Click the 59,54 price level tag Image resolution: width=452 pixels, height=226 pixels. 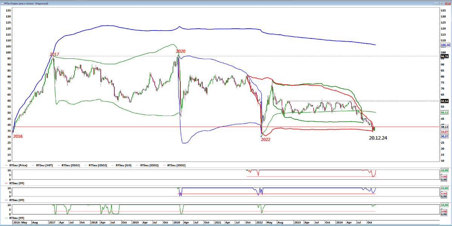pos(444,101)
